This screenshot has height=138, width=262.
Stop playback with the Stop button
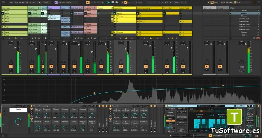pos(113,2)
